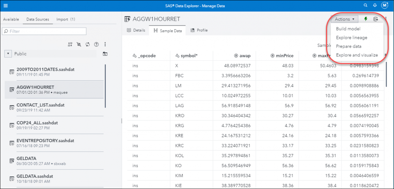Click the folder icon beside Public
Screen dimensions: 394x189
pyautogui.click(x=105, y=54)
